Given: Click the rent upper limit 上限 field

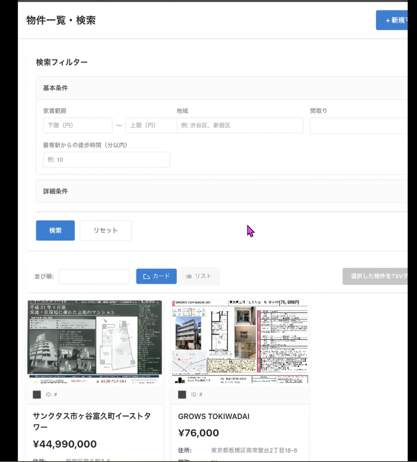Looking at the screenshot, I should coord(151,125).
